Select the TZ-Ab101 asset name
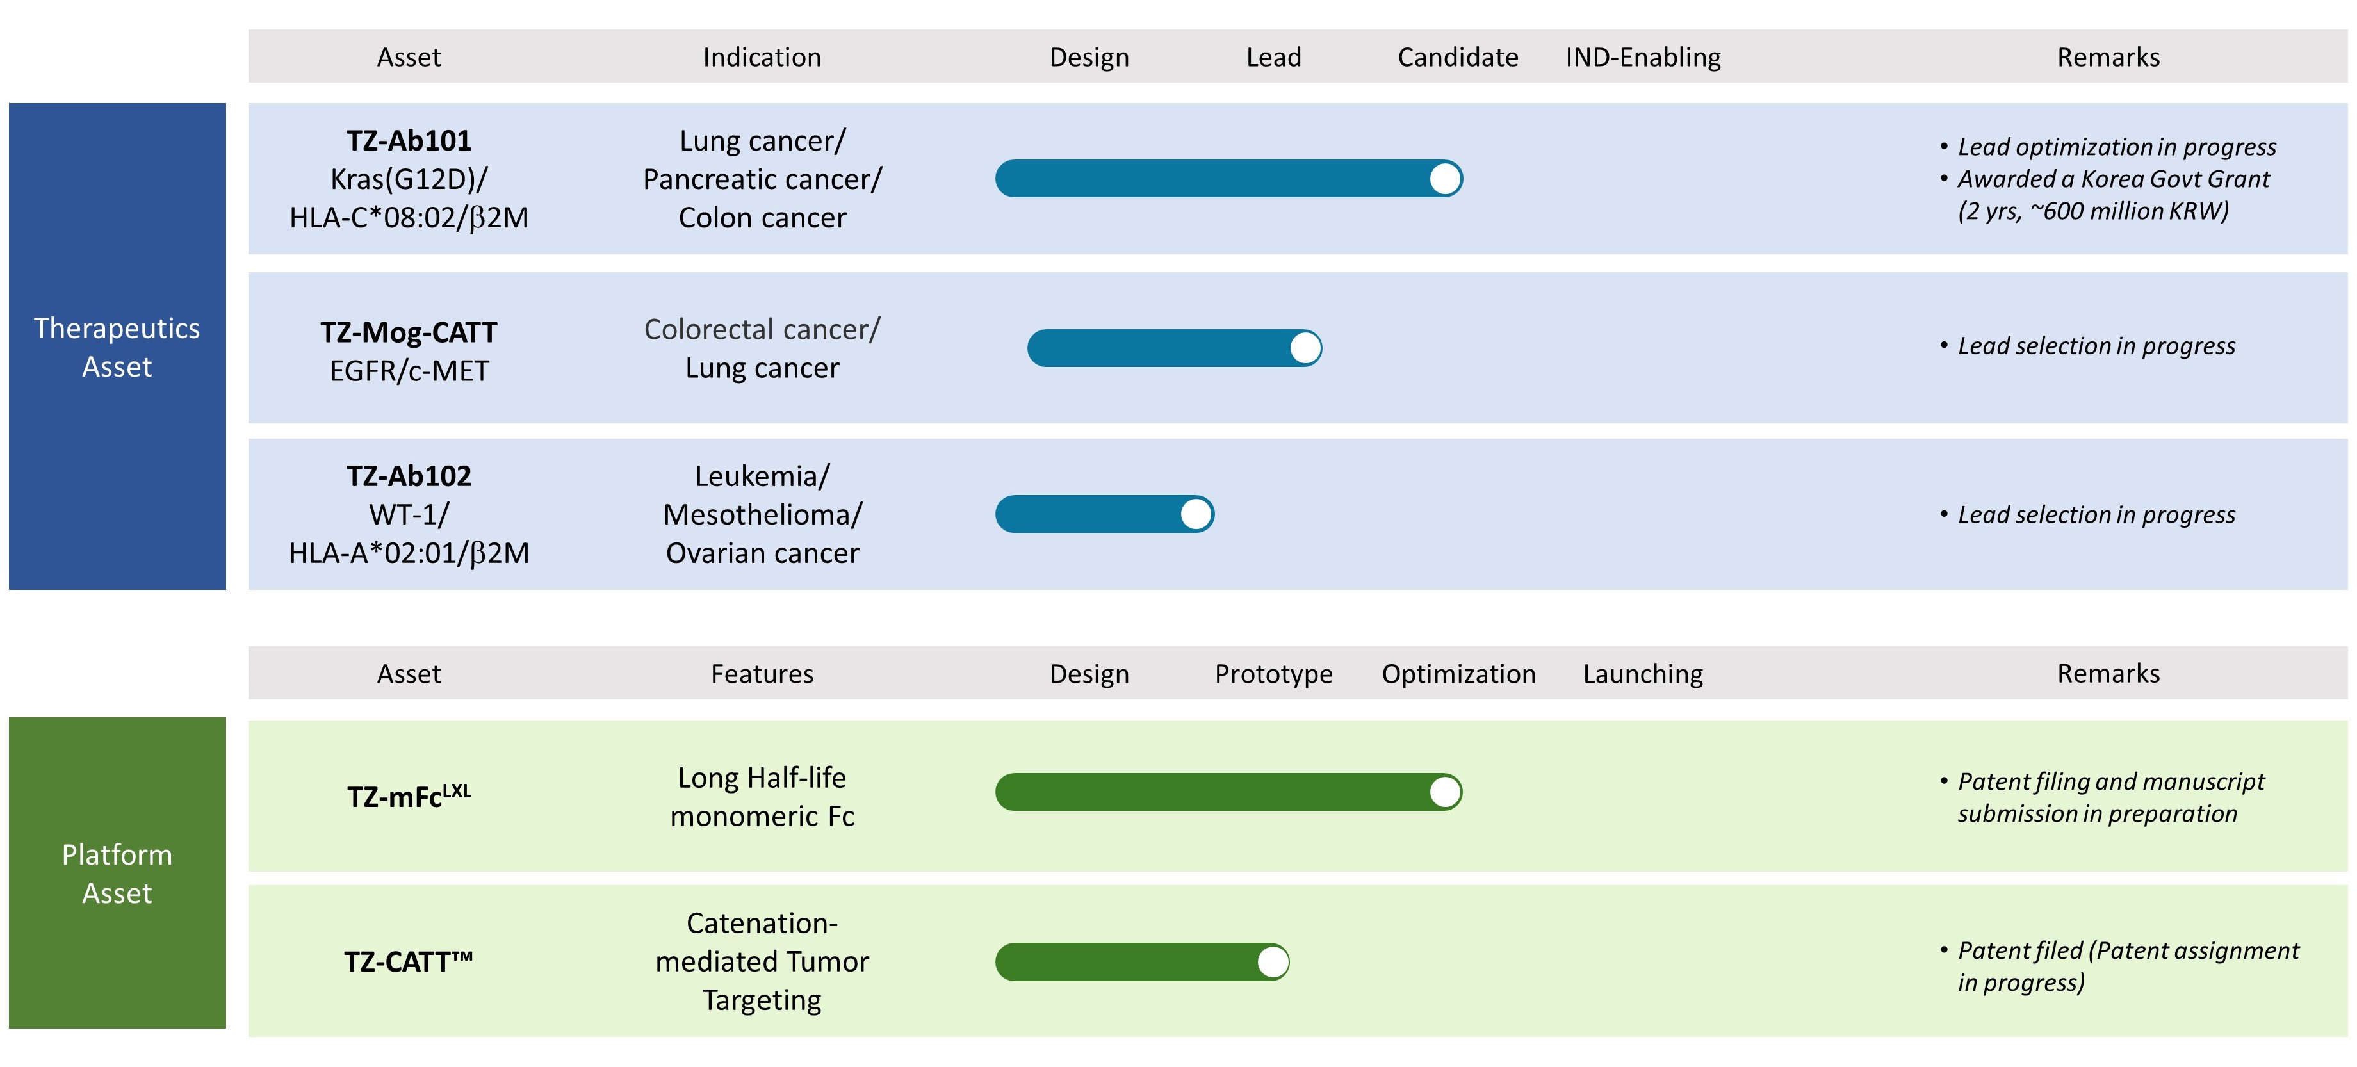2357x1067 pixels. pos(409,141)
